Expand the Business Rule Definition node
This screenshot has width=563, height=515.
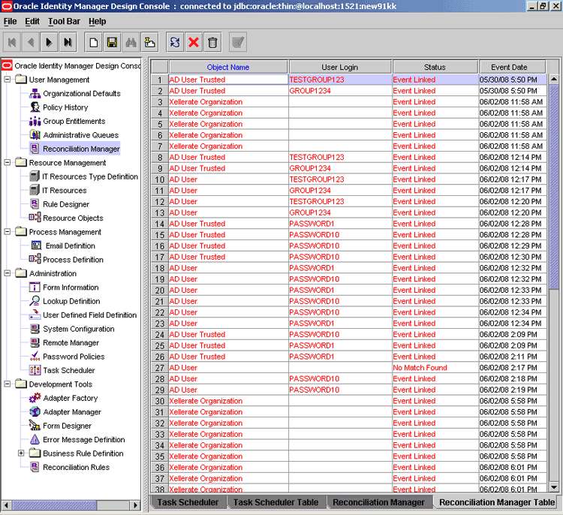click(21, 453)
